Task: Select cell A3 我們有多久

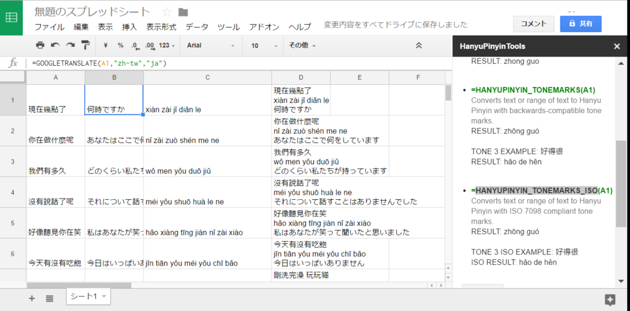Action: point(55,161)
